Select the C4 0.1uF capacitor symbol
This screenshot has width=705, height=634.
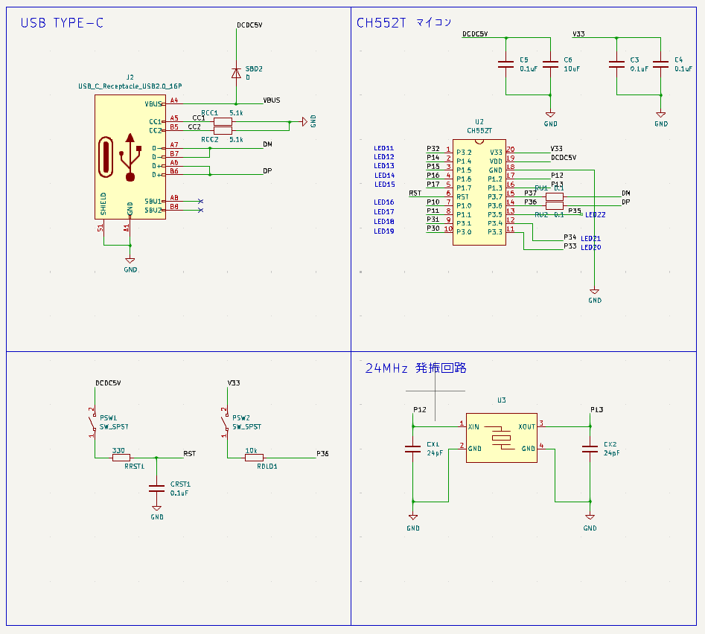click(x=660, y=64)
